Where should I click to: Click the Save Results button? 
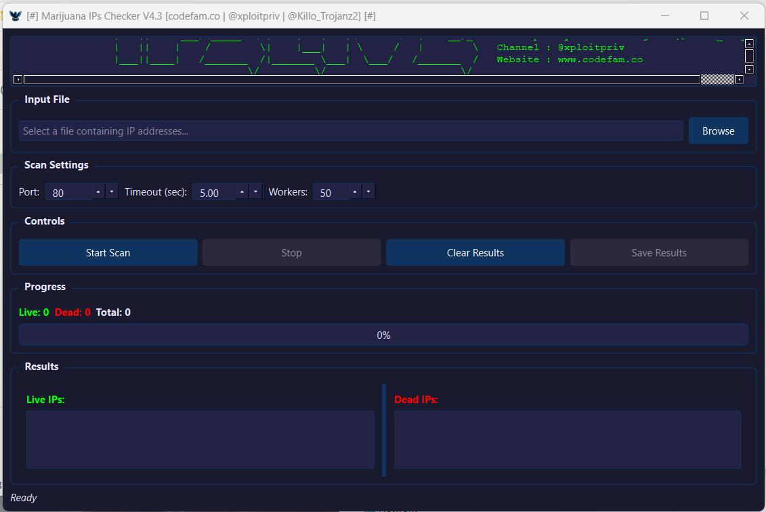click(x=658, y=253)
